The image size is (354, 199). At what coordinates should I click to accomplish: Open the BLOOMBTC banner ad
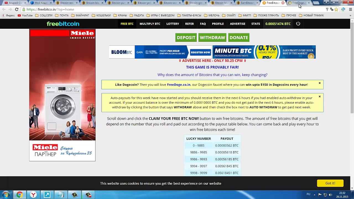tap(160, 52)
